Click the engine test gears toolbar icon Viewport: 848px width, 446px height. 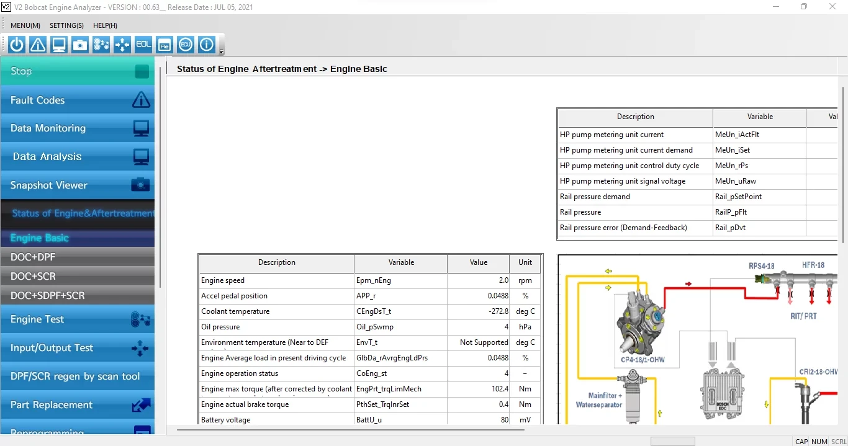pos(101,45)
